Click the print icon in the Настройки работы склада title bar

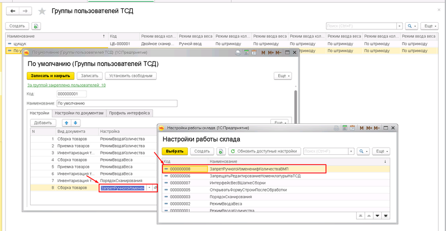337,128
